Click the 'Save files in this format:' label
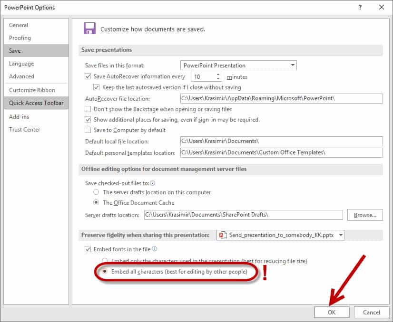This screenshot has width=393, height=322. point(115,66)
